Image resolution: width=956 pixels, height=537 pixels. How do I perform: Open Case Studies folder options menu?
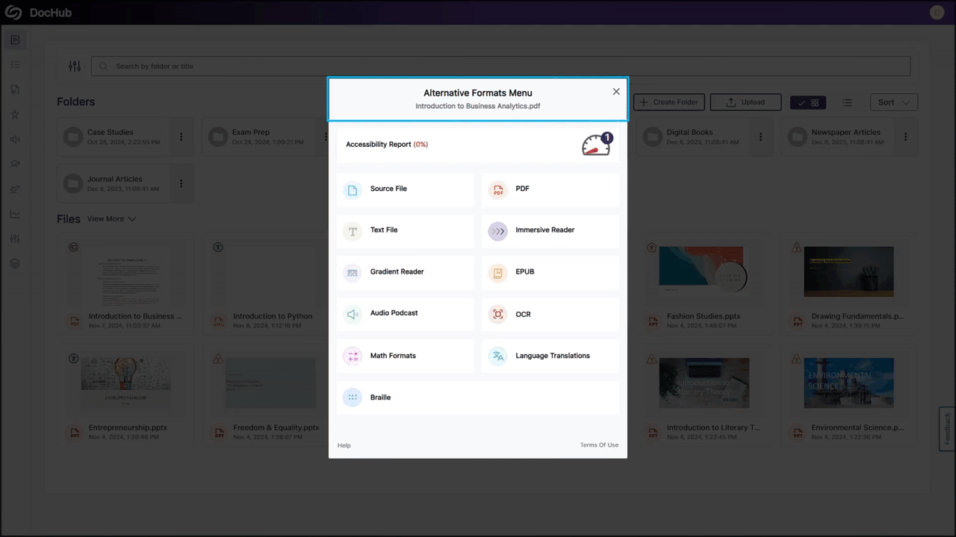pos(181,137)
